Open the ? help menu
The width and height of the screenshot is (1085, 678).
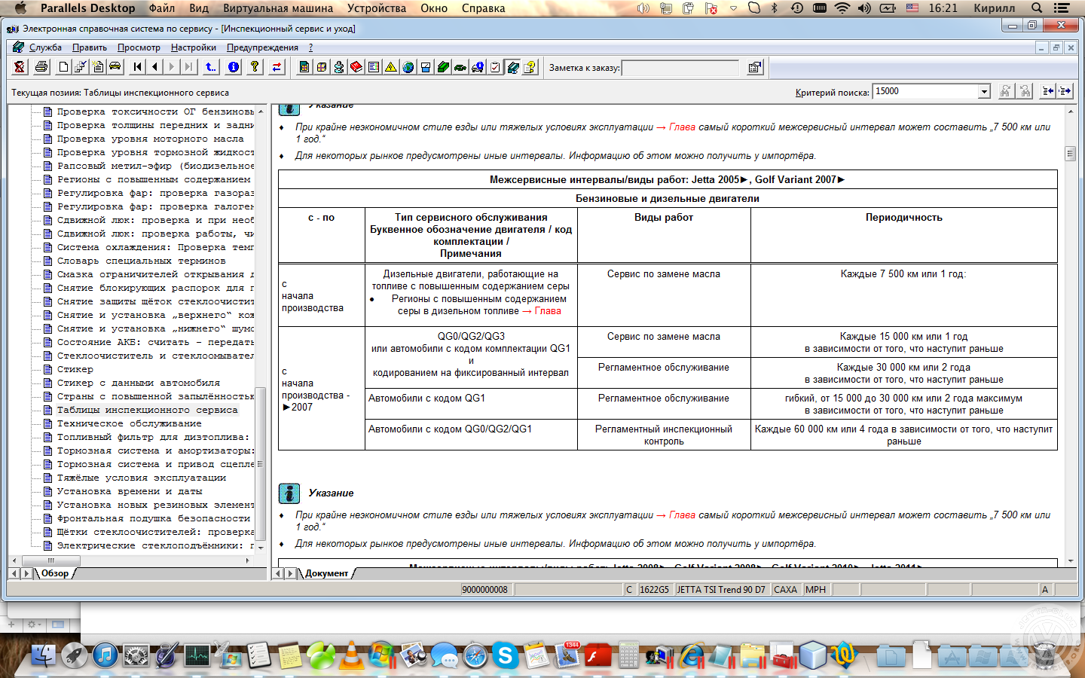pyautogui.click(x=310, y=47)
